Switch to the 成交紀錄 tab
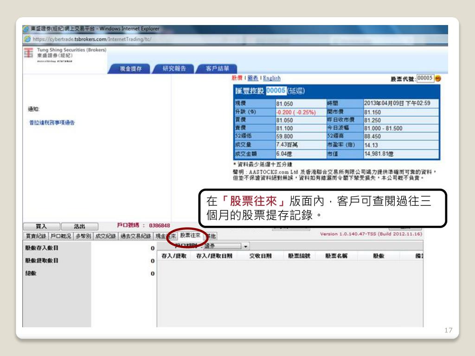The height and width of the screenshot is (356, 475). pos(106,236)
